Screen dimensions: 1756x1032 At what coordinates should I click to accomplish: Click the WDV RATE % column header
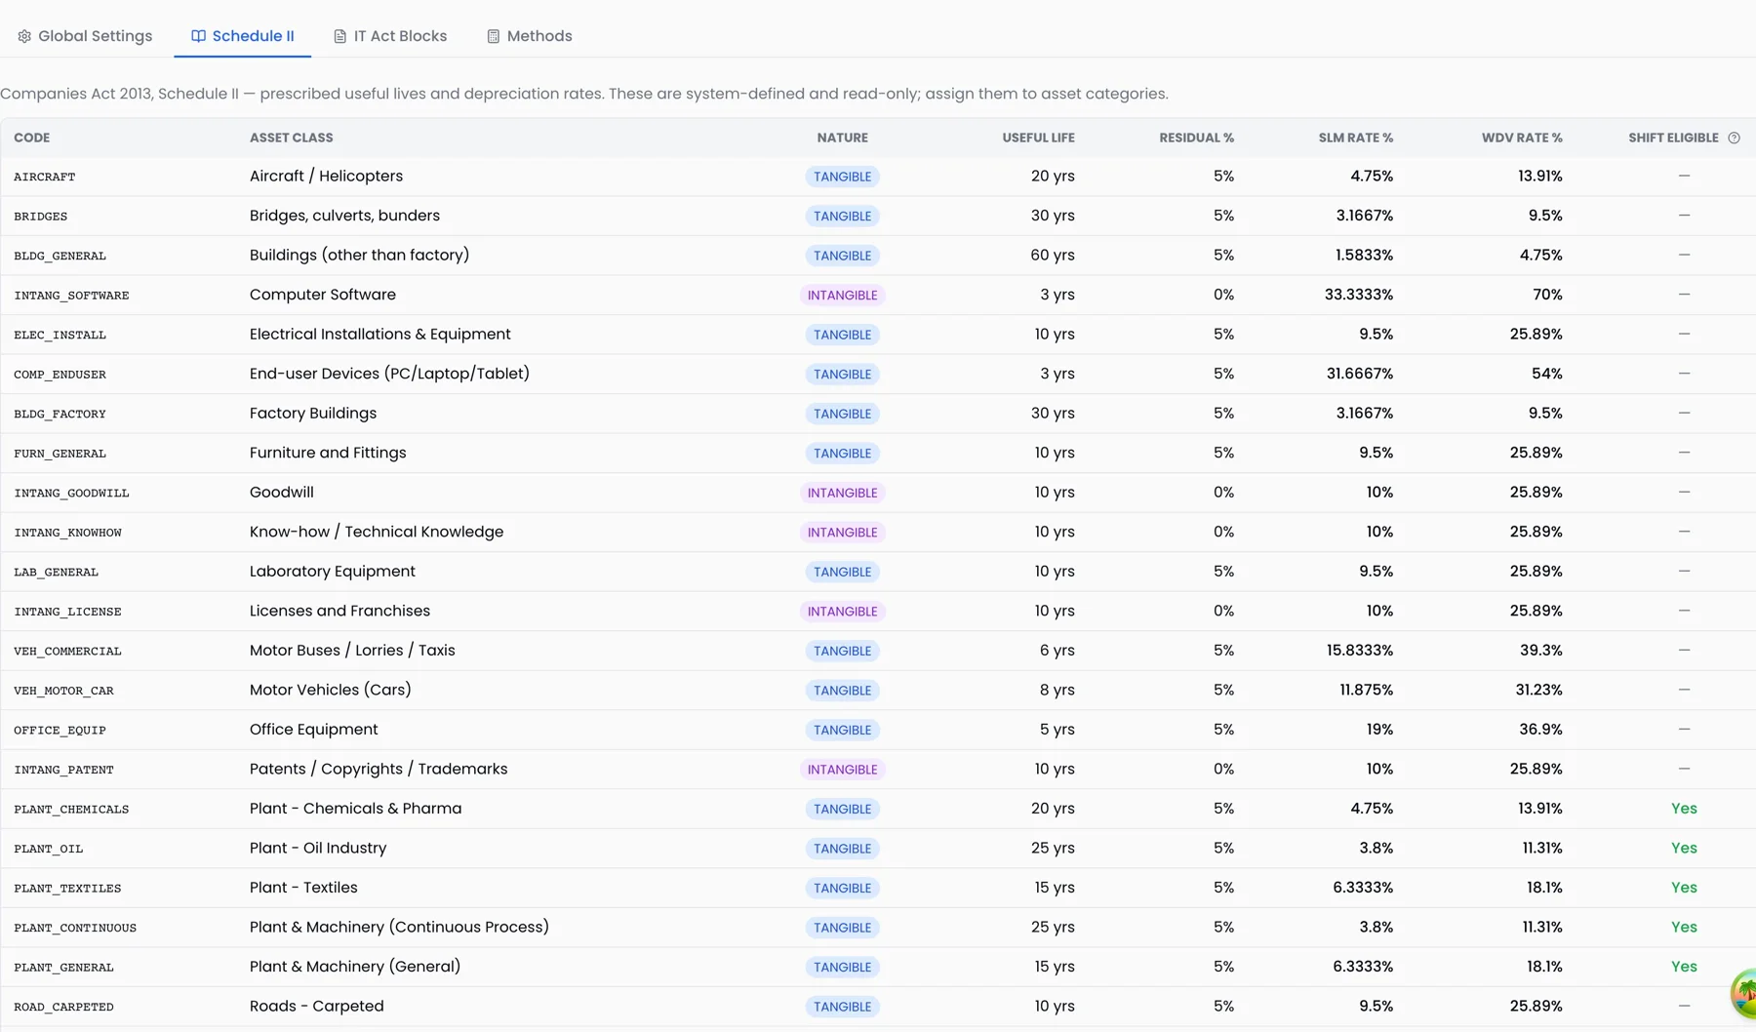[x=1522, y=138]
